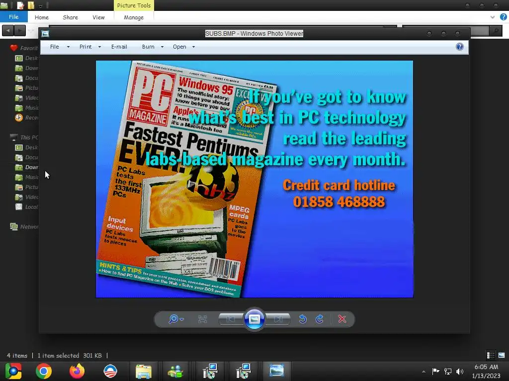Viewport: 509px width, 381px height.
Task: Rotate the picture clockwise
Action: (x=320, y=319)
